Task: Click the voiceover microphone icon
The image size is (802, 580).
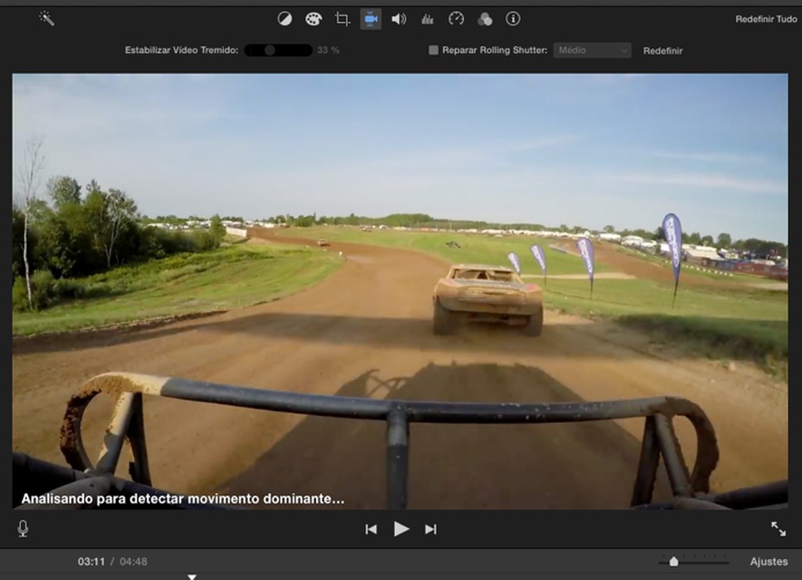Action: [23, 529]
